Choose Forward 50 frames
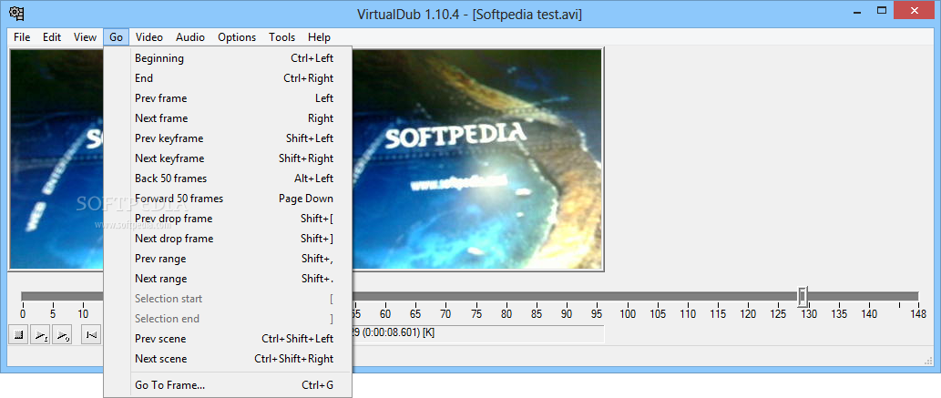Viewport: 941px width, 398px height. 228,199
